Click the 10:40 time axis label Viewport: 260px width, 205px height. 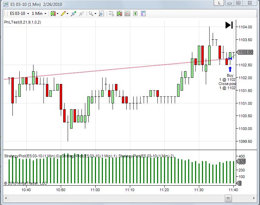[x=26, y=190]
